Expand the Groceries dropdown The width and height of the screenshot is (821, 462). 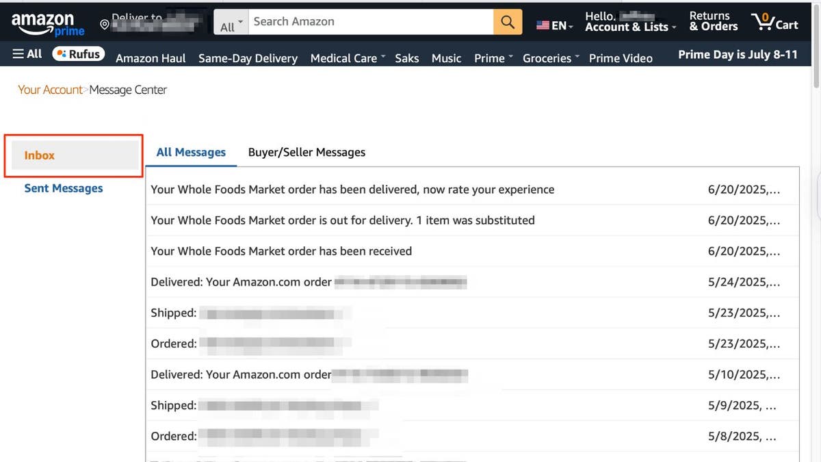click(x=549, y=58)
